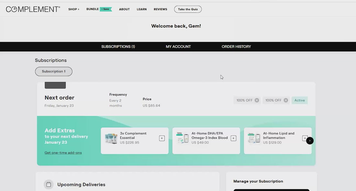The height and width of the screenshot is (191, 356).
Task: Click the Complement logo
Action: (x=33, y=9)
